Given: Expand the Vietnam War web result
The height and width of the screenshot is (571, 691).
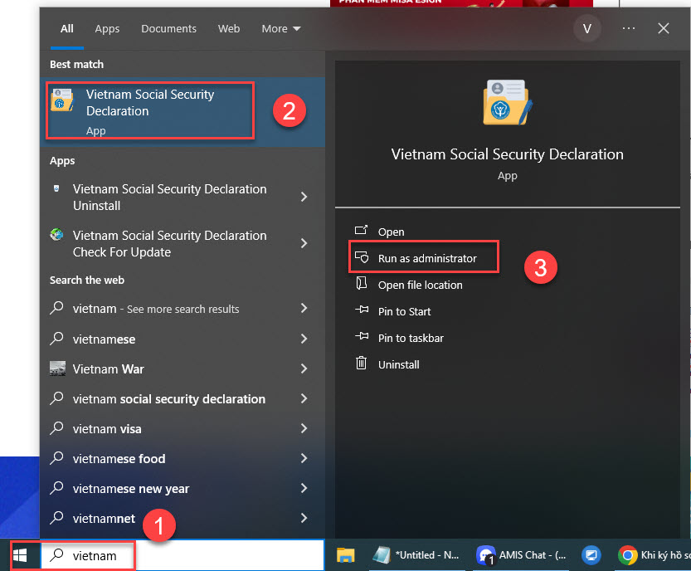Looking at the screenshot, I should point(304,369).
